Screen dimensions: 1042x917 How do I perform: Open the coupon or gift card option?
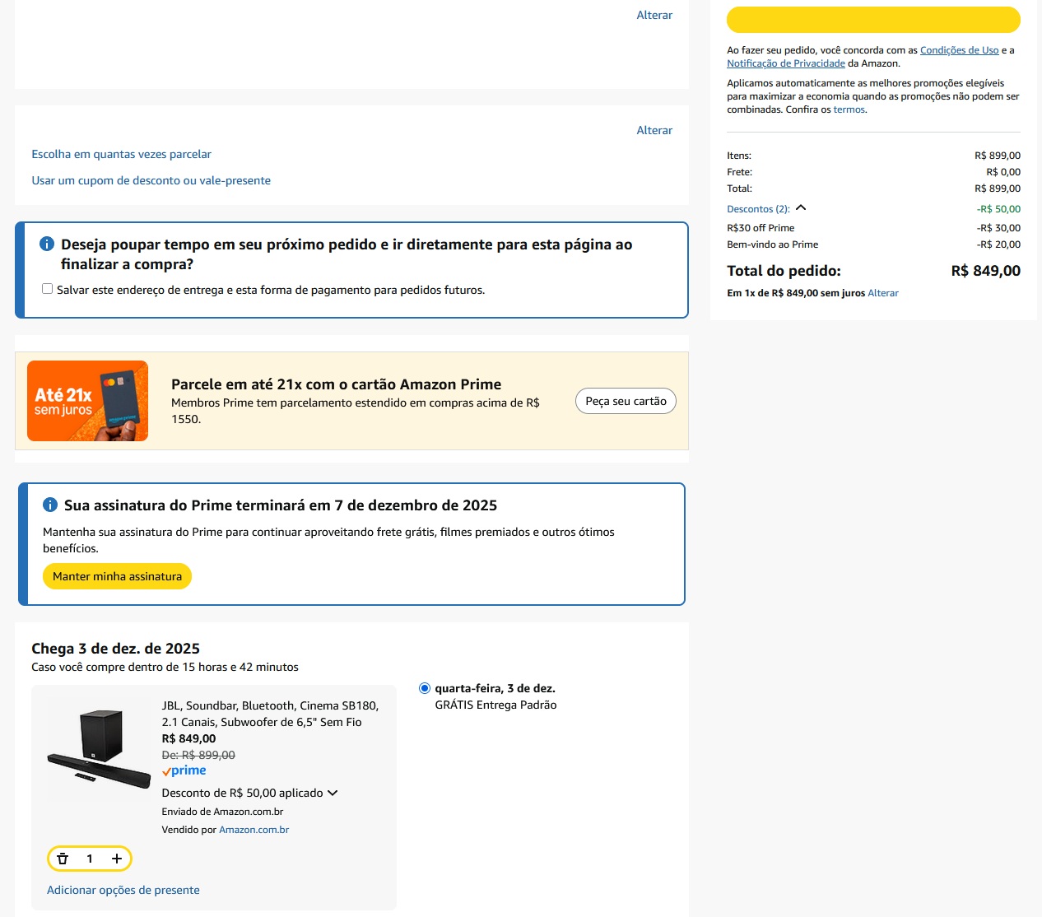(x=151, y=180)
